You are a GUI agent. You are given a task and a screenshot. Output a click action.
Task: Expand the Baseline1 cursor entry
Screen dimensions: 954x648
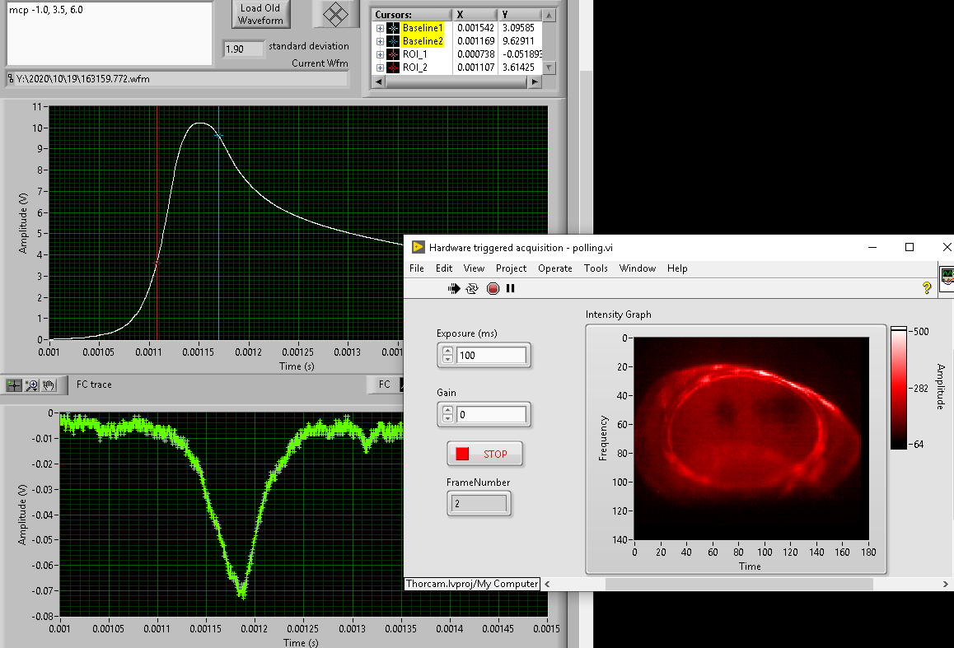pos(380,28)
